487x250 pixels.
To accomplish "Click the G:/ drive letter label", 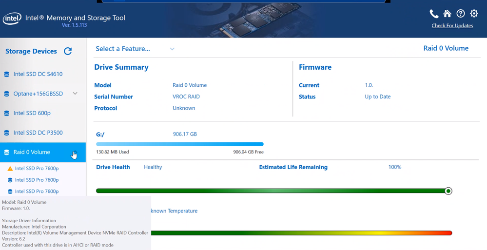I will (100, 135).
